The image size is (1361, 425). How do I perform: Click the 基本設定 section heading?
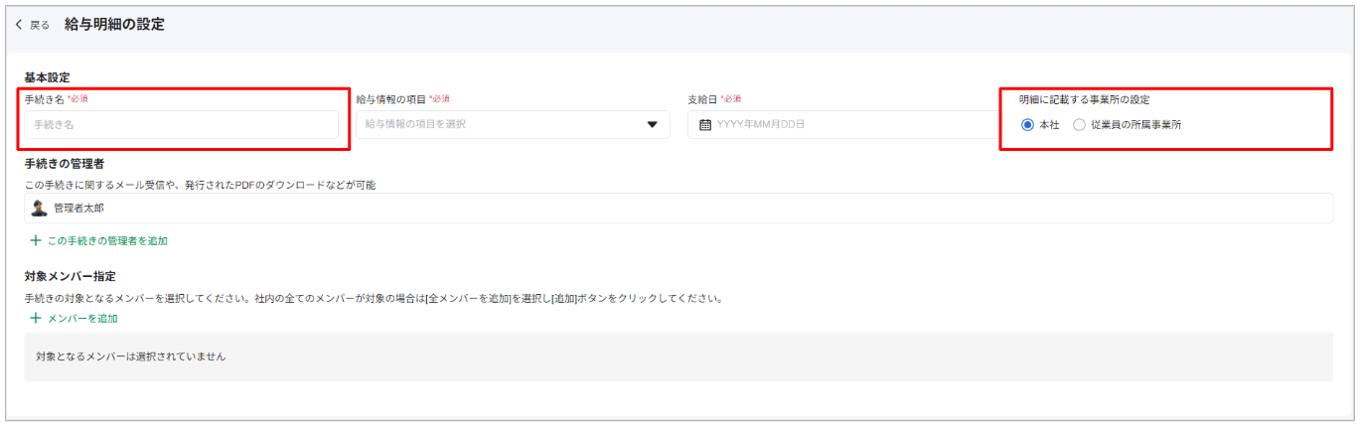point(47,77)
